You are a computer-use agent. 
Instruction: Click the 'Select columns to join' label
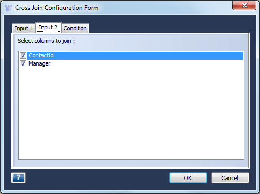click(46, 41)
